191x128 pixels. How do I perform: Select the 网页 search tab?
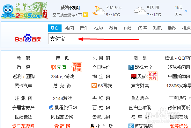click(55, 28)
